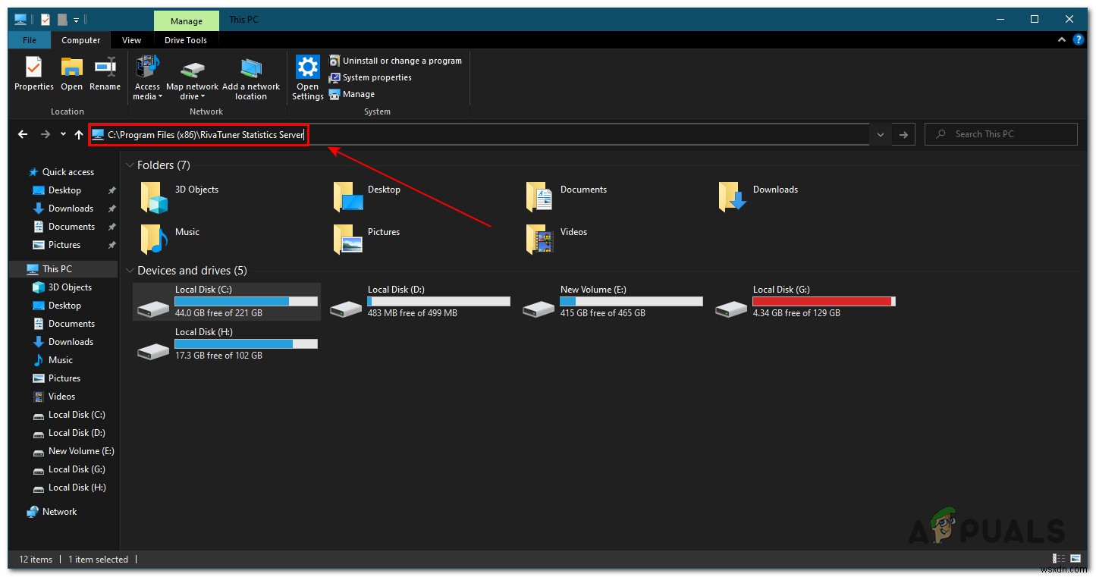Open Customize Quick Access Toolbar dropdown

76,20
